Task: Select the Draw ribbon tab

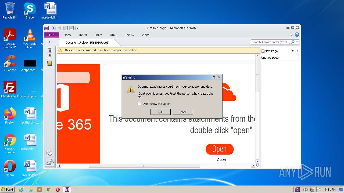Action: (x=114, y=35)
